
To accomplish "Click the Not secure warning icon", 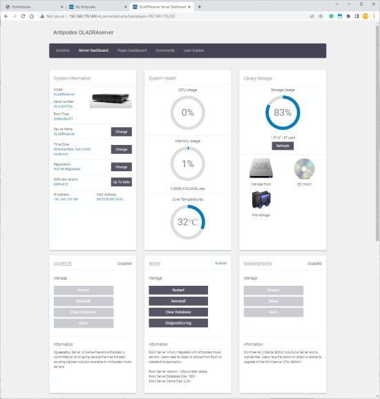I will point(42,17).
